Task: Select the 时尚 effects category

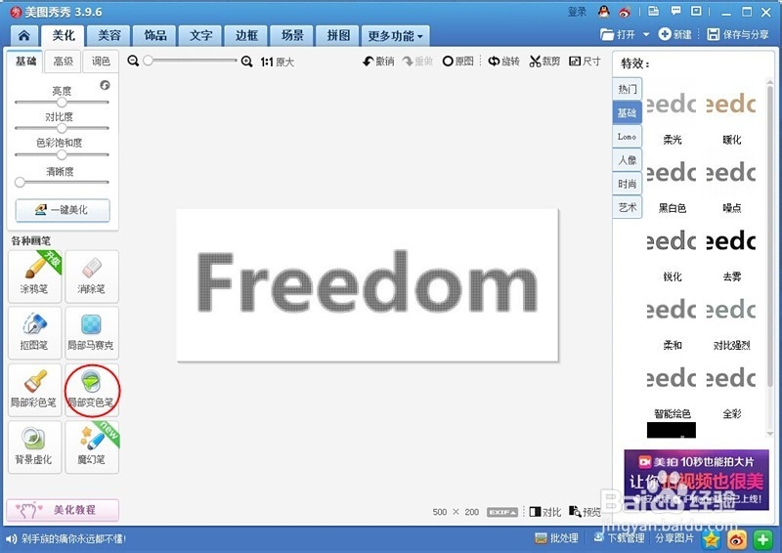Action: click(x=628, y=184)
